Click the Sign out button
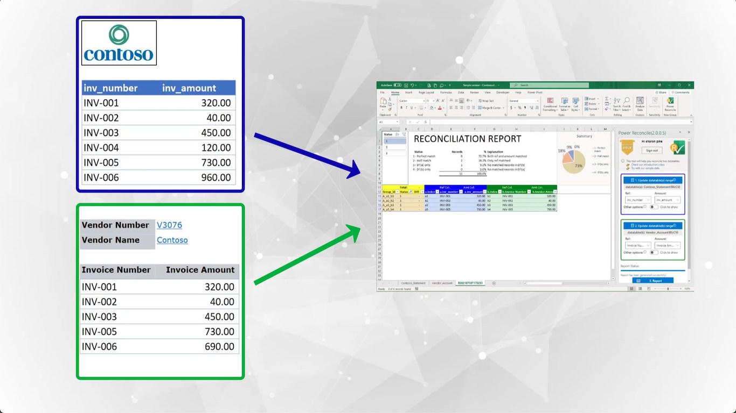The height and width of the screenshot is (413, 736). (652, 150)
